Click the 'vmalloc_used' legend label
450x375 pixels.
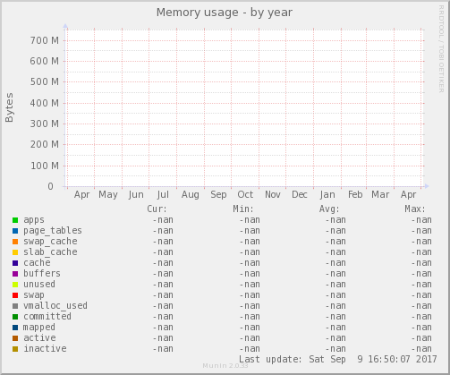coord(55,306)
